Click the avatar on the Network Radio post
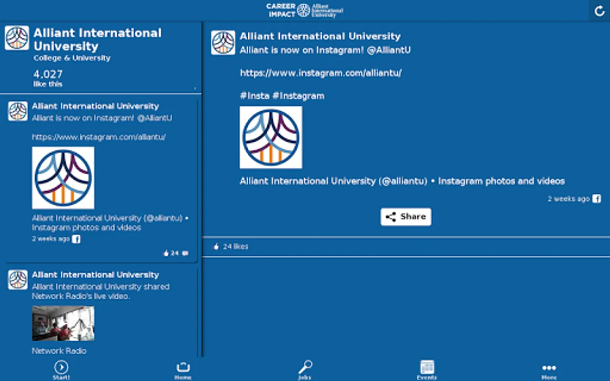 [18, 280]
